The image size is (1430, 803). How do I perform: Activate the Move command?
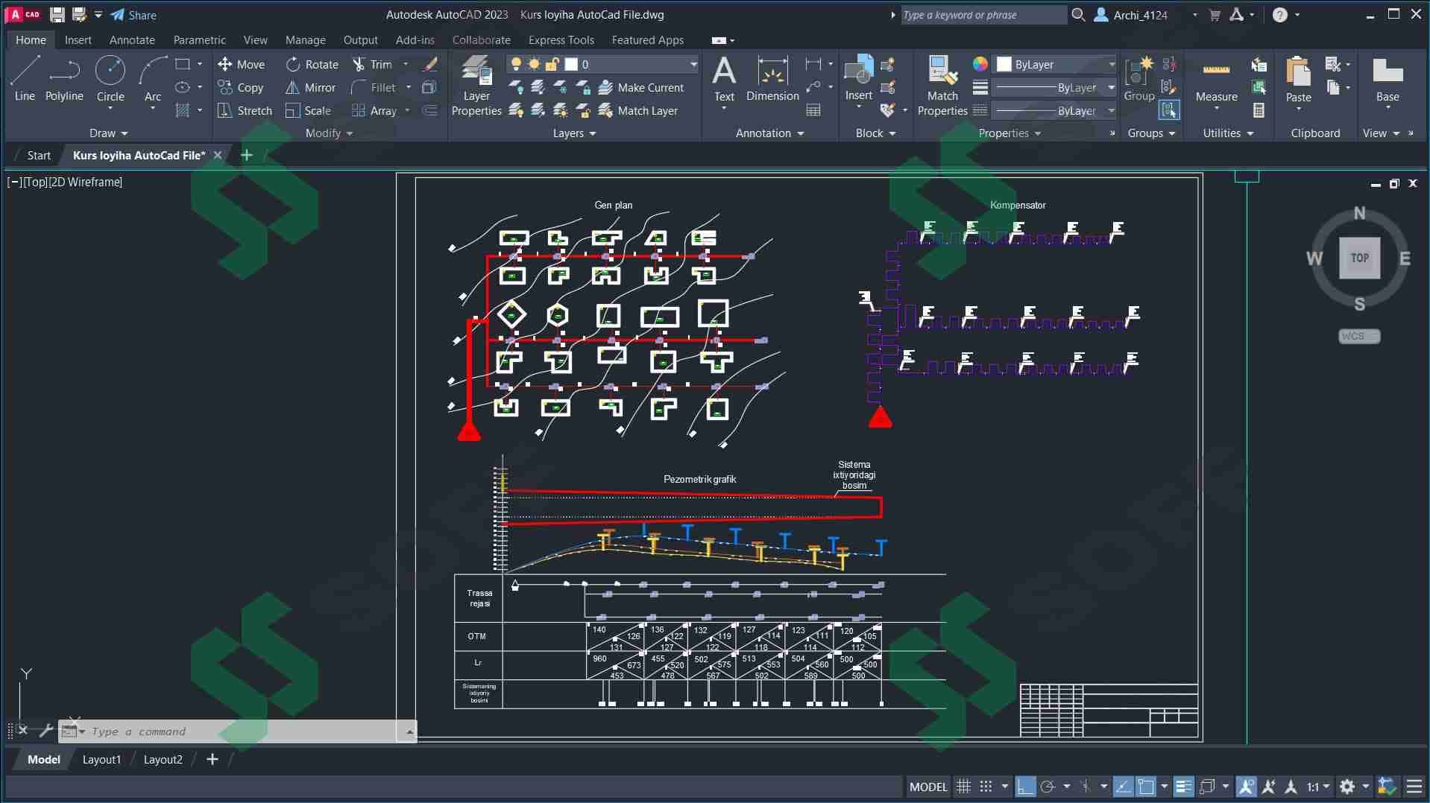point(241,65)
